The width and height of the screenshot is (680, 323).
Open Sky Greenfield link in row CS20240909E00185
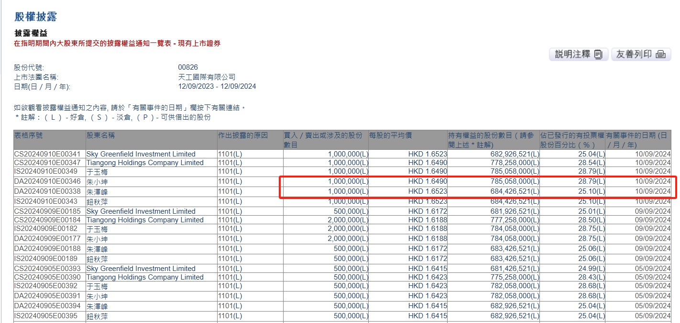[141, 211]
